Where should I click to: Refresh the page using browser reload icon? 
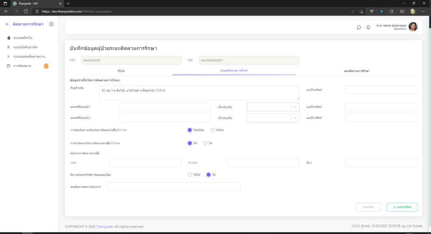(26, 11)
